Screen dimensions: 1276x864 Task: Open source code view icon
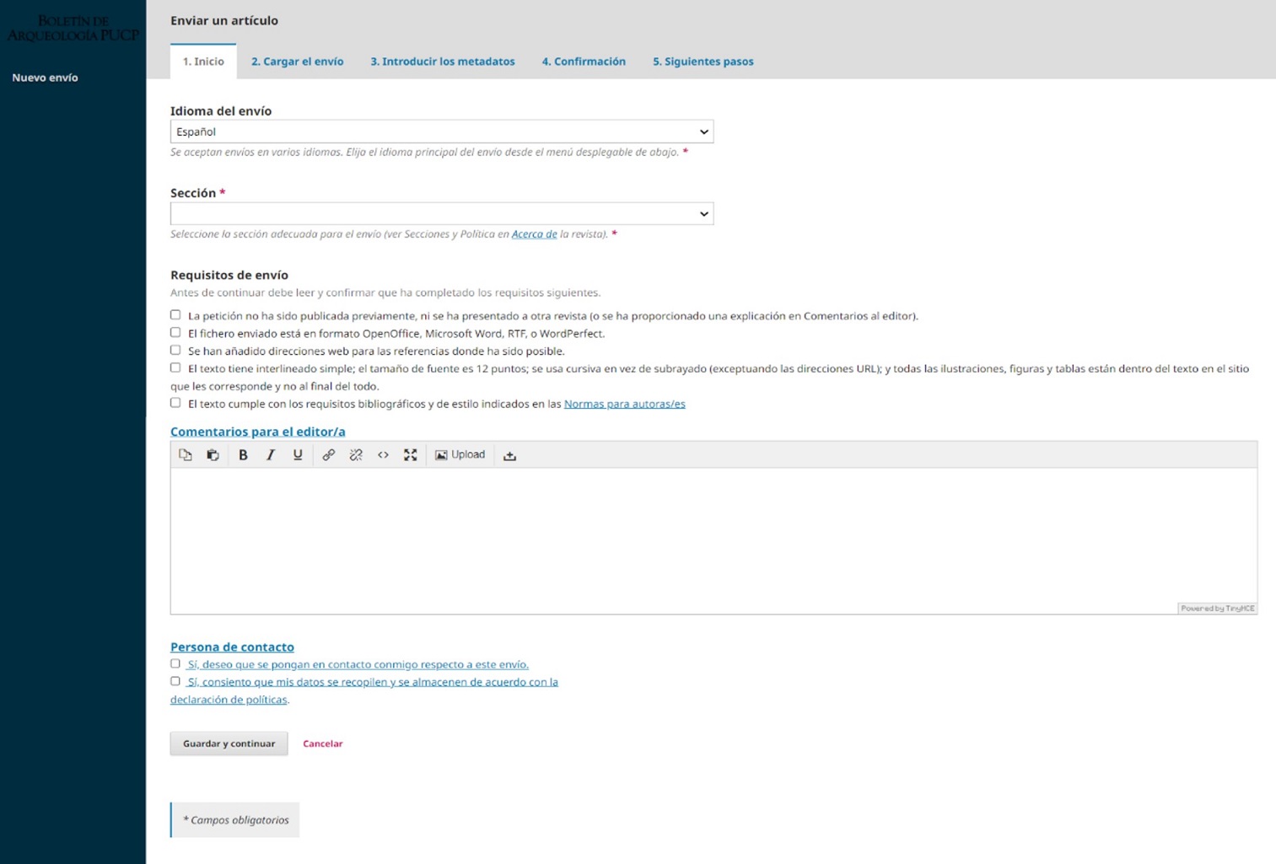(383, 455)
